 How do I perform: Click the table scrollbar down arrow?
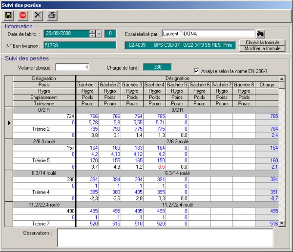pos(281,223)
